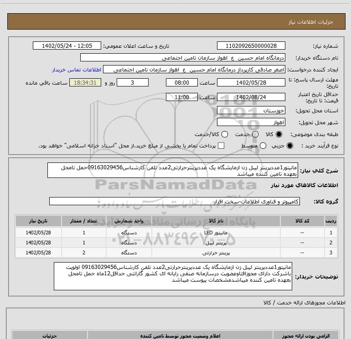
Task: Click the مانیتور LED item name cell
Action: 216,233
